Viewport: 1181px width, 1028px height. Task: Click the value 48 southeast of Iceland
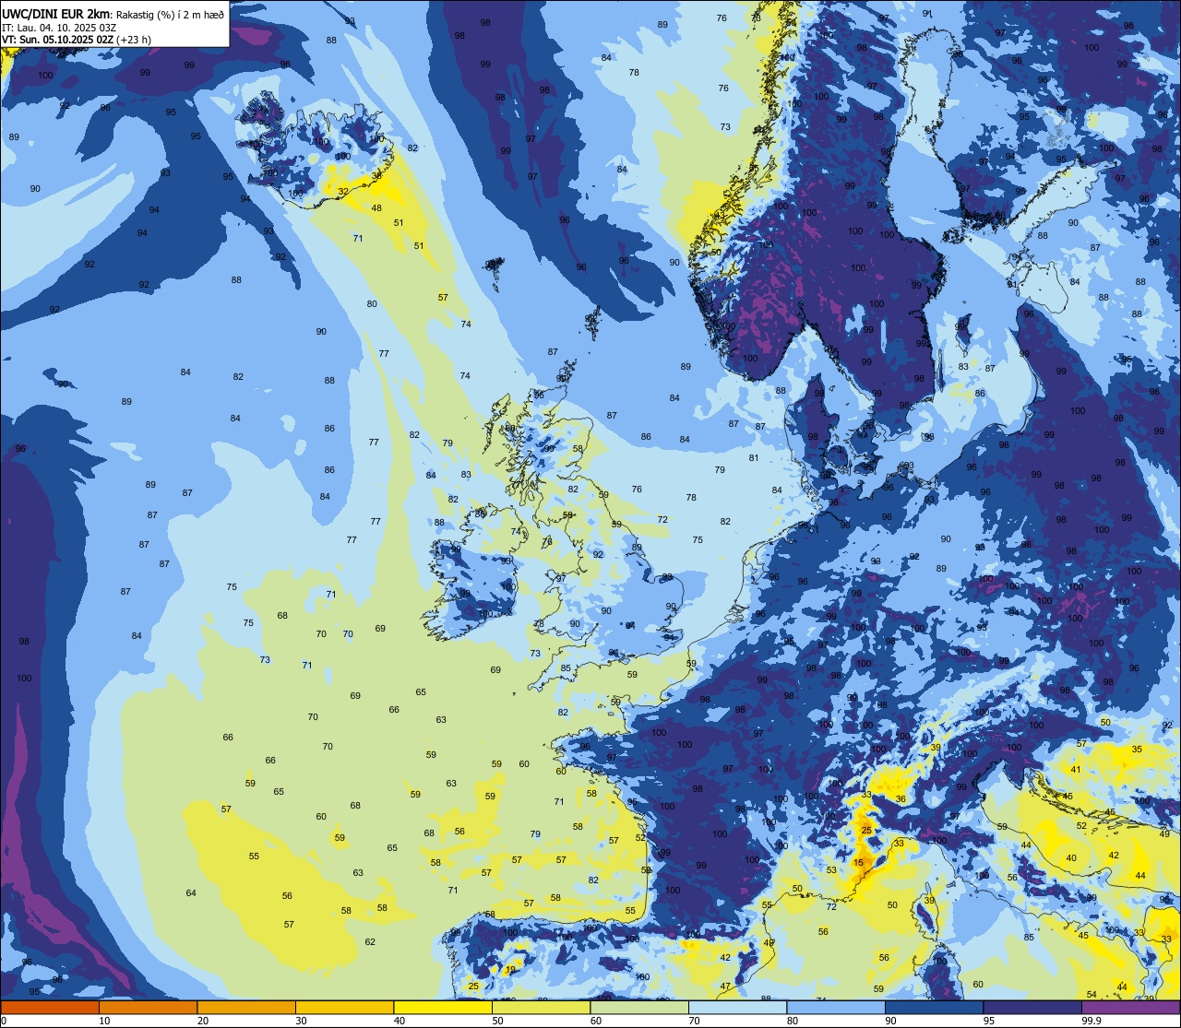coord(376,208)
